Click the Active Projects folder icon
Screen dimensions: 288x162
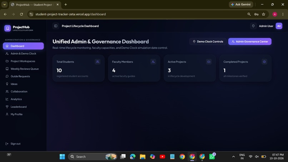click(209, 62)
